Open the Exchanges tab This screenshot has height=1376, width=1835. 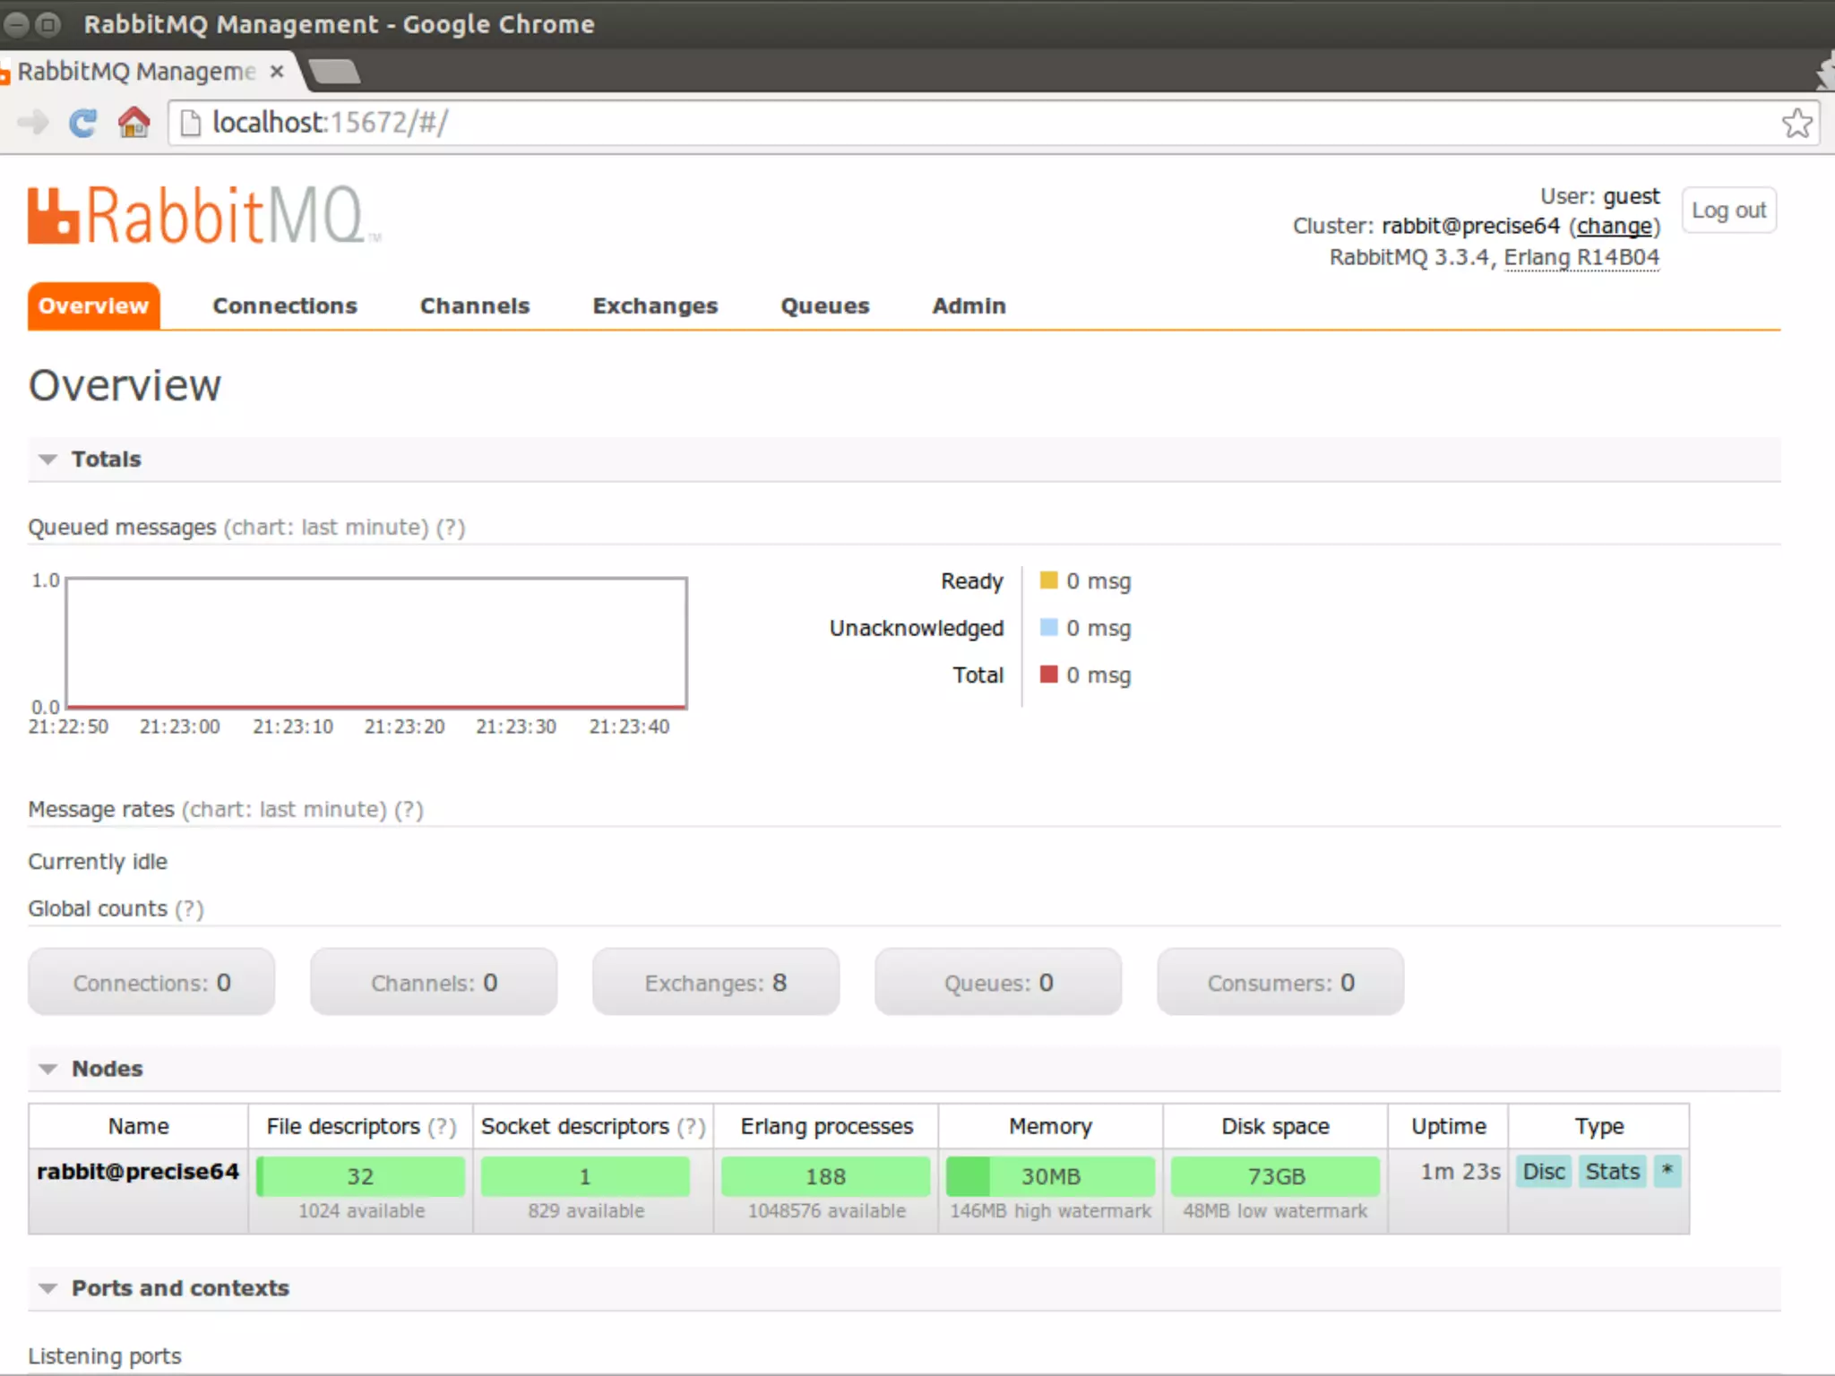(654, 306)
